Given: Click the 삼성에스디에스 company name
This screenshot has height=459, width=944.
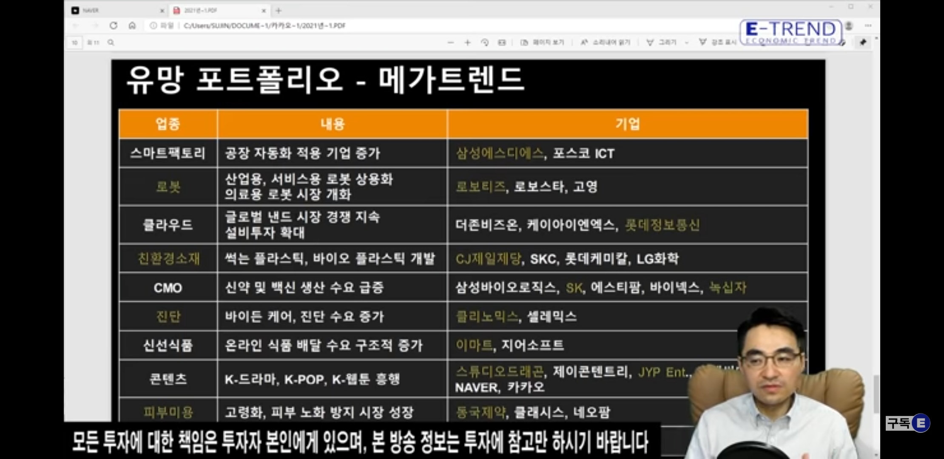Looking at the screenshot, I should [500, 153].
